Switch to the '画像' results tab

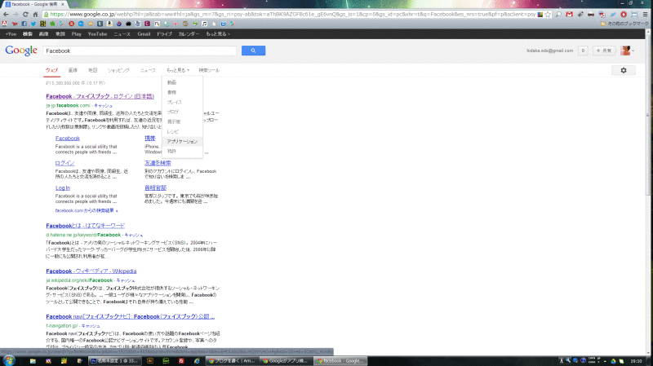click(x=73, y=70)
